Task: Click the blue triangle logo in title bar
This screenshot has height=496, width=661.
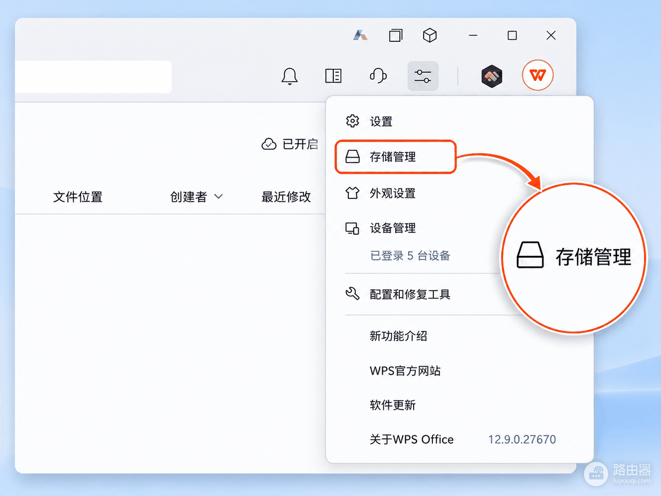Action: (x=361, y=35)
